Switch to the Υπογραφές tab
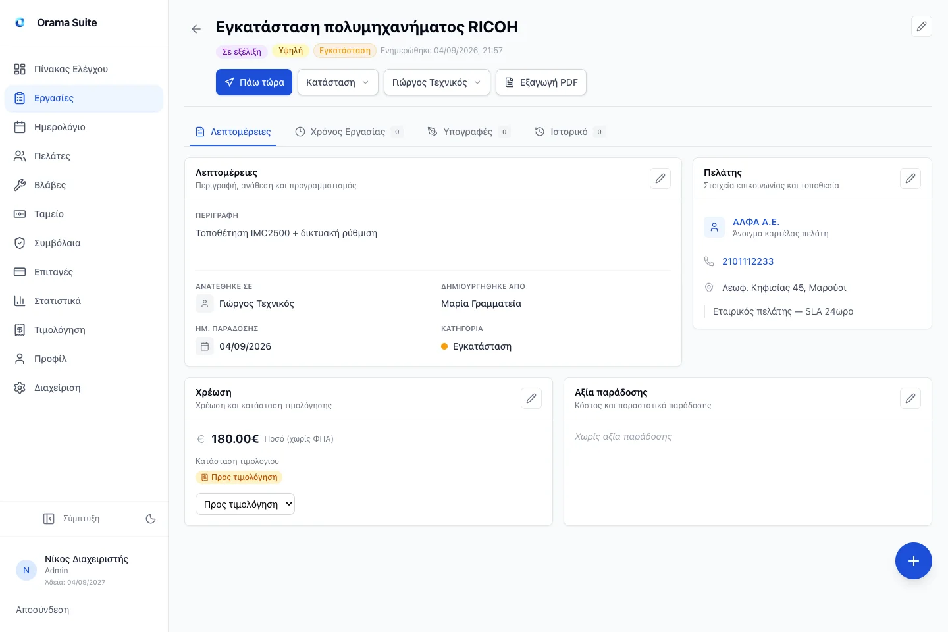 [x=469, y=132]
